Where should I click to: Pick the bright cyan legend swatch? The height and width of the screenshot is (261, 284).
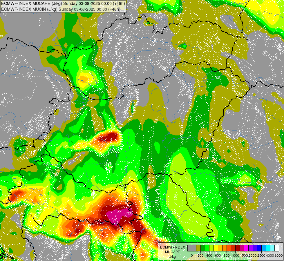(268, 248)
